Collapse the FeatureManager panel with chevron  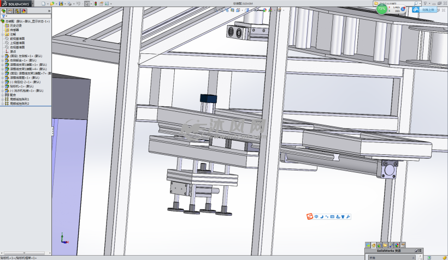[x=48, y=11]
